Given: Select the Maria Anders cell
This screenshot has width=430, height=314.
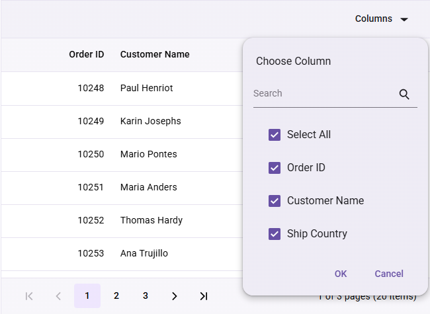Looking at the screenshot, I should (149, 187).
